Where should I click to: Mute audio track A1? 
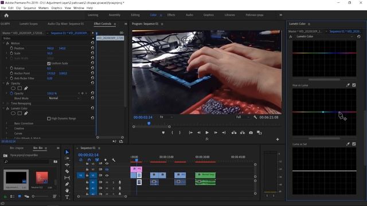pyautogui.click(x=107, y=182)
